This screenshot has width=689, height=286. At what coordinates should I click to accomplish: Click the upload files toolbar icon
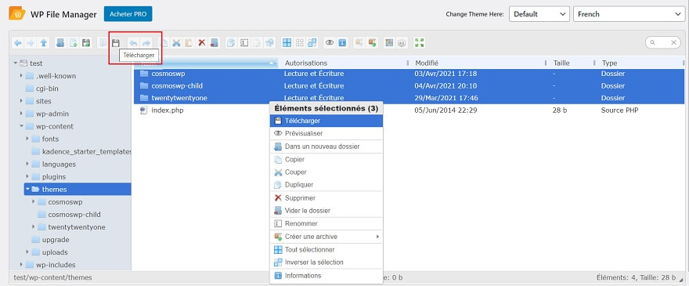tap(86, 42)
